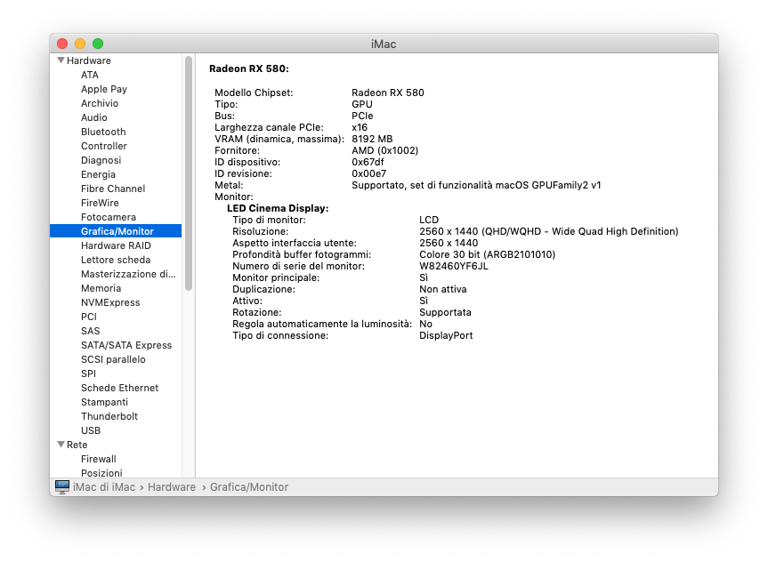Select Audio in the sidebar
This screenshot has height=562, width=768.
94,117
